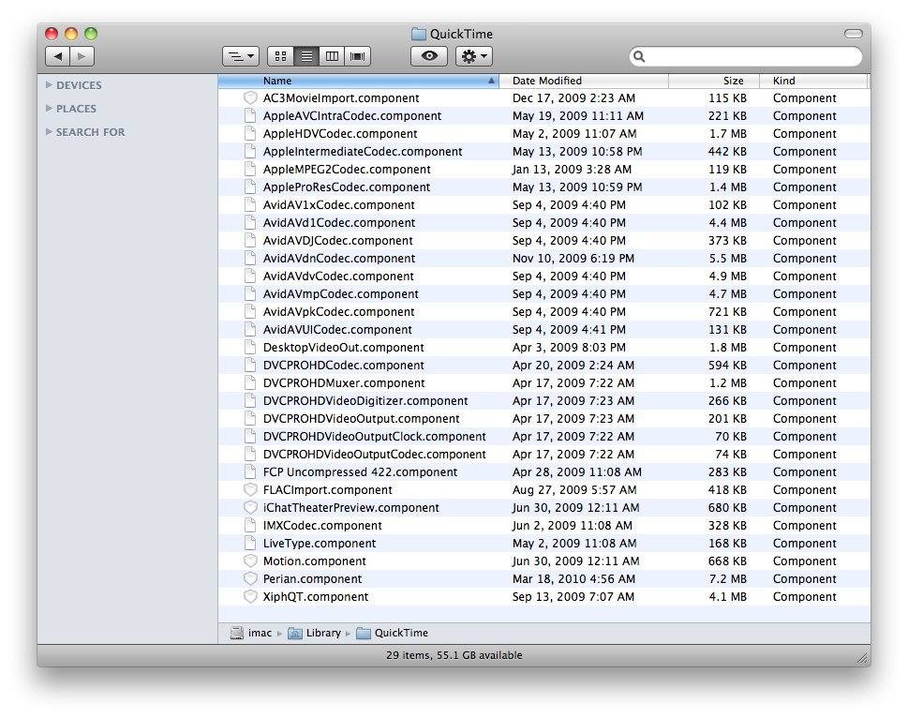Viewport: 908px width, 718px height.
Task: Go forward with the right arrow button
Action: coord(82,56)
